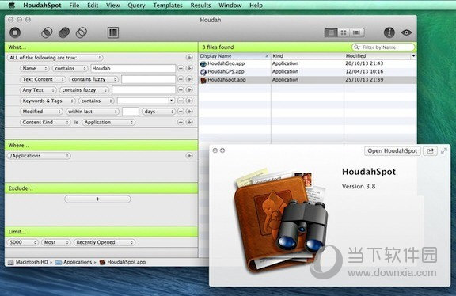Switch to cover flow view mode

(357, 32)
